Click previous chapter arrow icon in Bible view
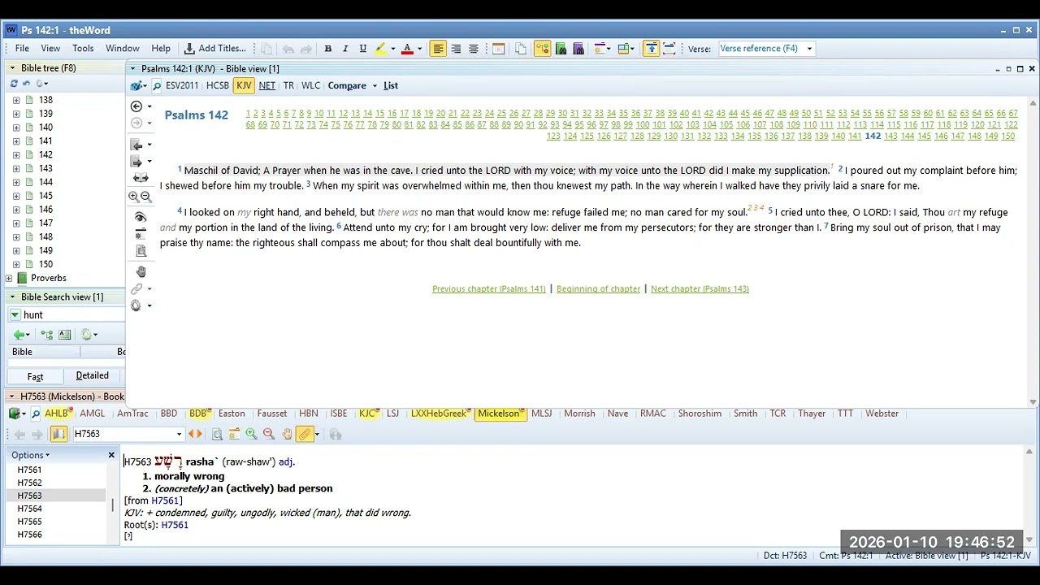Screen dimensions: 1040x585 tap(136, 145)
